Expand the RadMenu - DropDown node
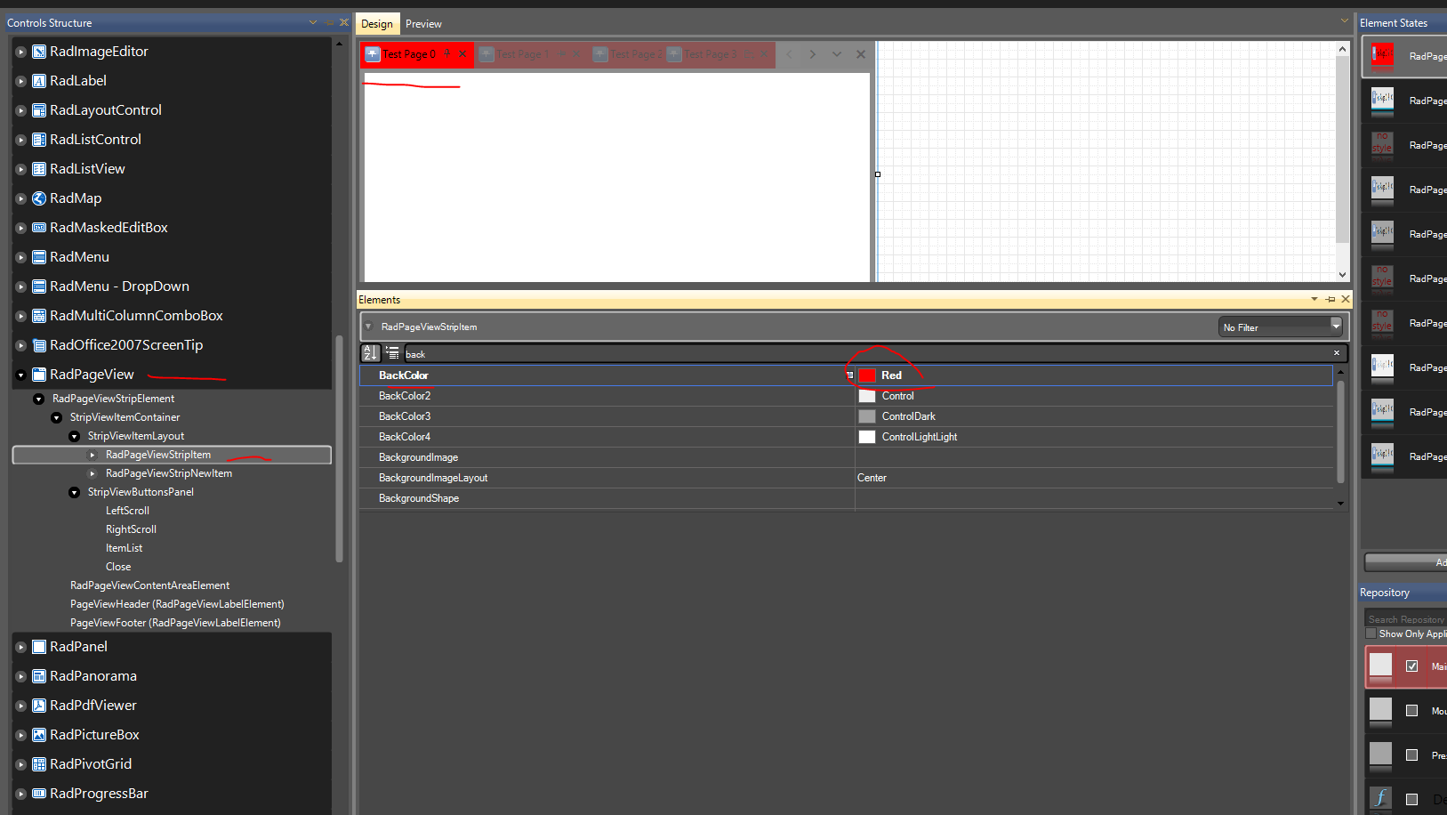The width and height of the screenshot is (1447, 815). tap(20, 286)
